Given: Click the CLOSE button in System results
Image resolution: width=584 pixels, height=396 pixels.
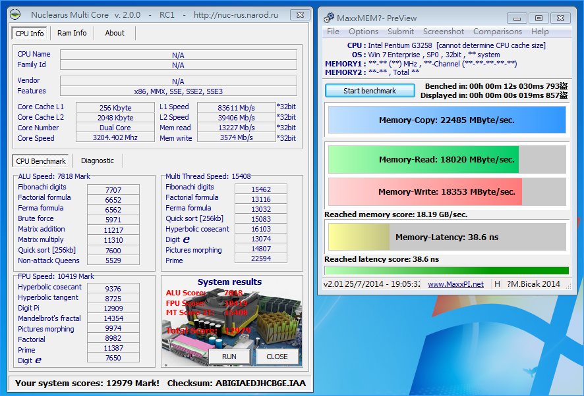Looking at the screenshot, I should pos(277,357).
